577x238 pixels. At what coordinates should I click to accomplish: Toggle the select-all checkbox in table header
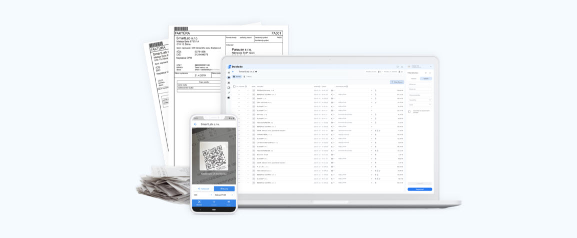234,86
